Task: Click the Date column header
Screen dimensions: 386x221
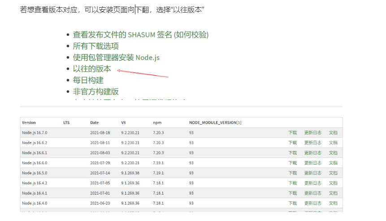Action: (x=94, y=122)
